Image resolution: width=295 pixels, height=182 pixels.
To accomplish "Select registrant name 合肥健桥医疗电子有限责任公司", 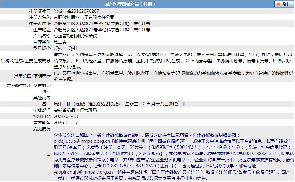I will pos(84,17).
